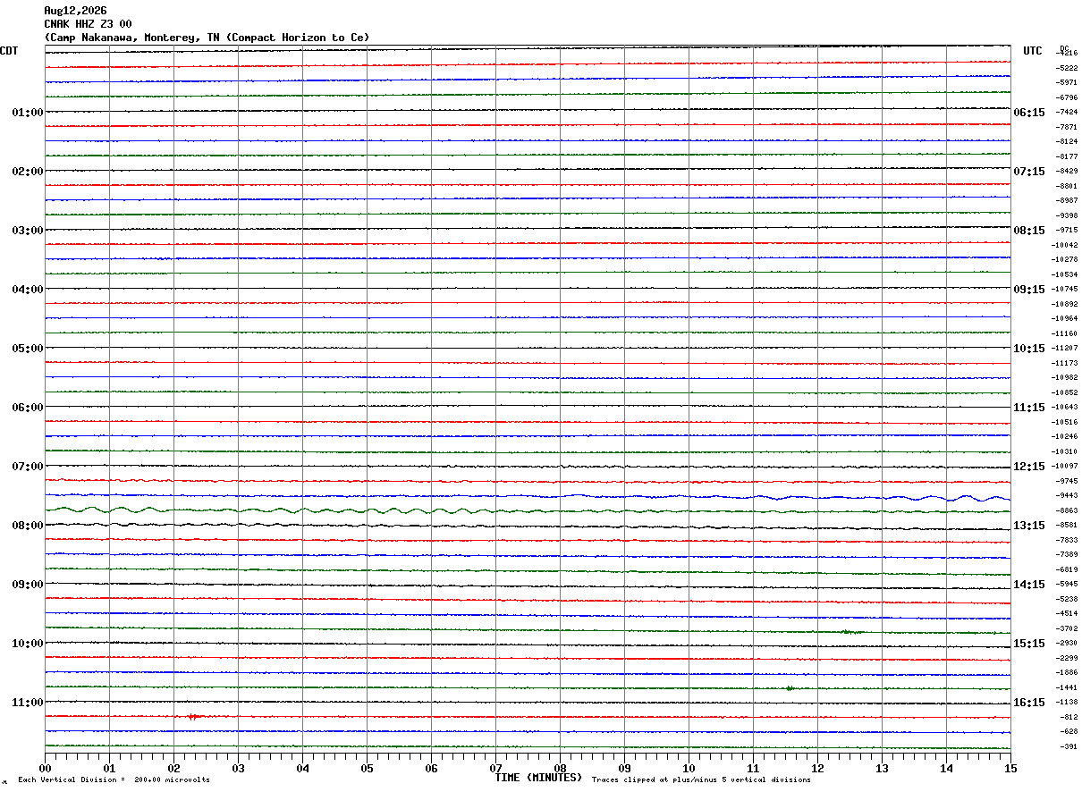This screenshot has width=1082, height=792.
Task: Click the Traces clipped at plus/minus 5 note
Action: coord(701,780)
